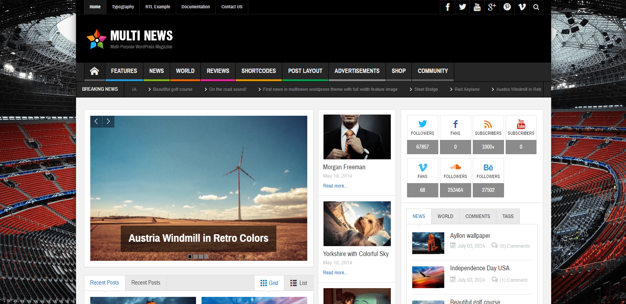626x304 pixels.
Task: Open the Twitter icon in top bar
Action: (462, 7)
